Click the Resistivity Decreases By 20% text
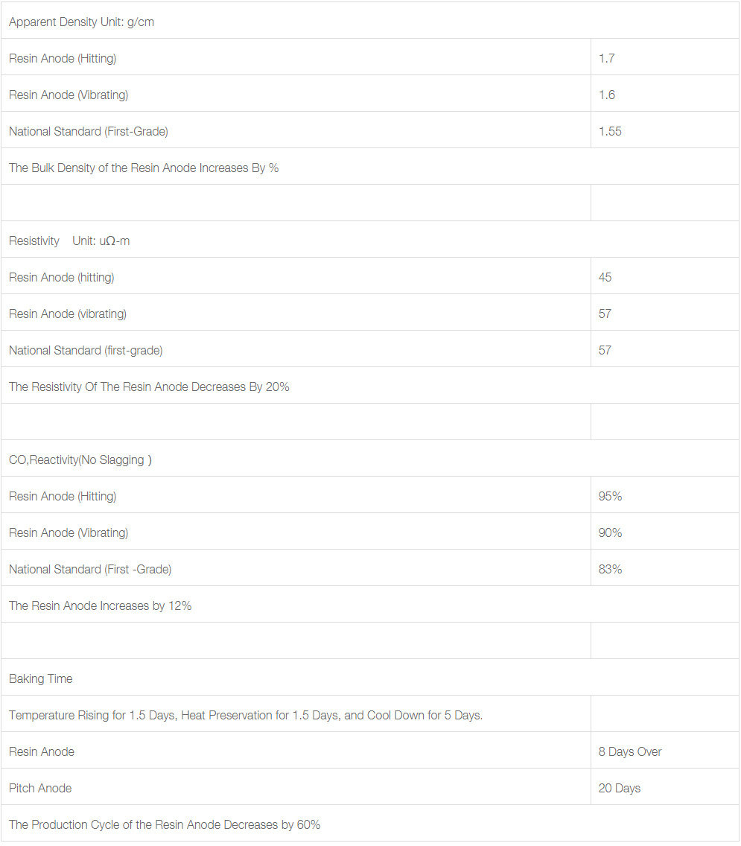 pos(149,387)
